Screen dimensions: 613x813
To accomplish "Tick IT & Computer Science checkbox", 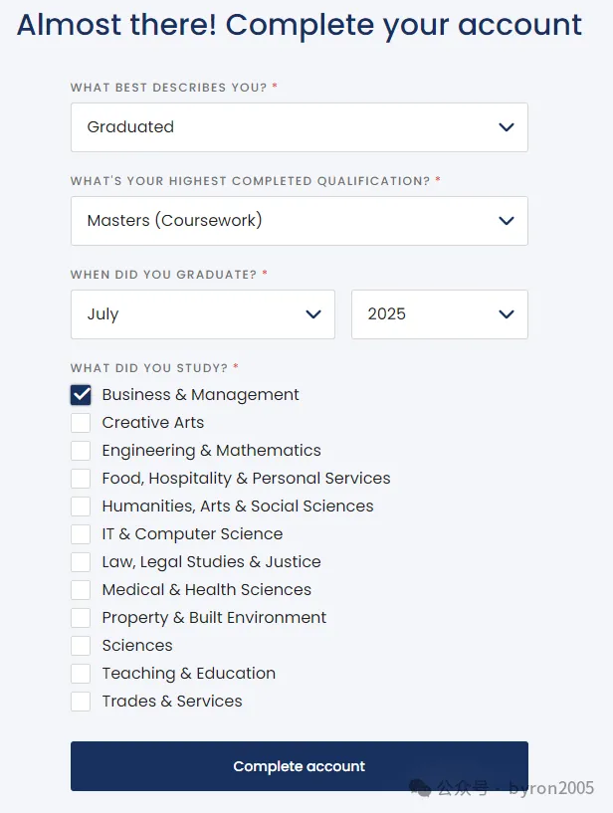I will tap(81, 534).
